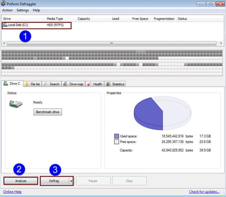Screen dimensions: 226x197
Task: Click the 22.6 GB free space value
Action: 205,142
